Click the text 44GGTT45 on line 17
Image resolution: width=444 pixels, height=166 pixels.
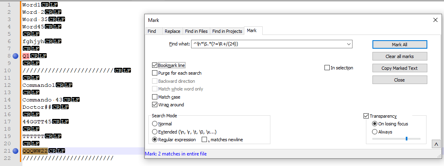tap(37, 122)
